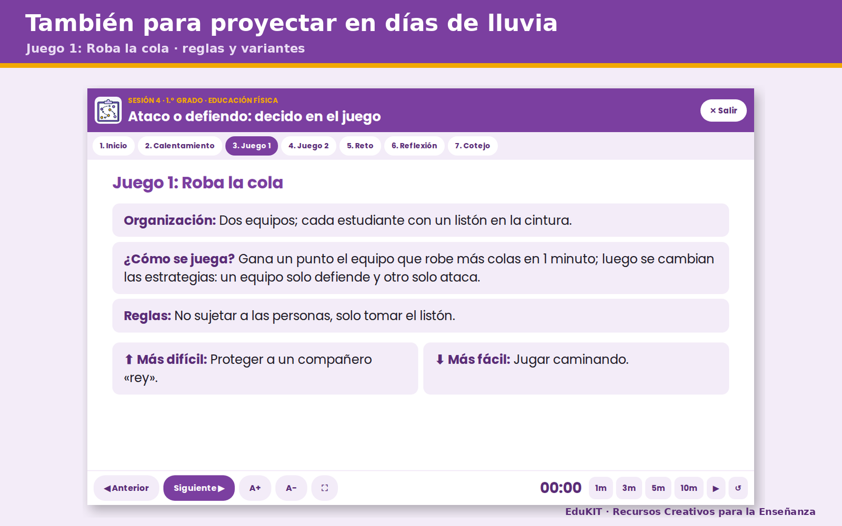Image resolution: width=842 pixels, height=526 pixels.
Task: Click heading Juego 1: Roba la cola
Action: coord(198,183)
